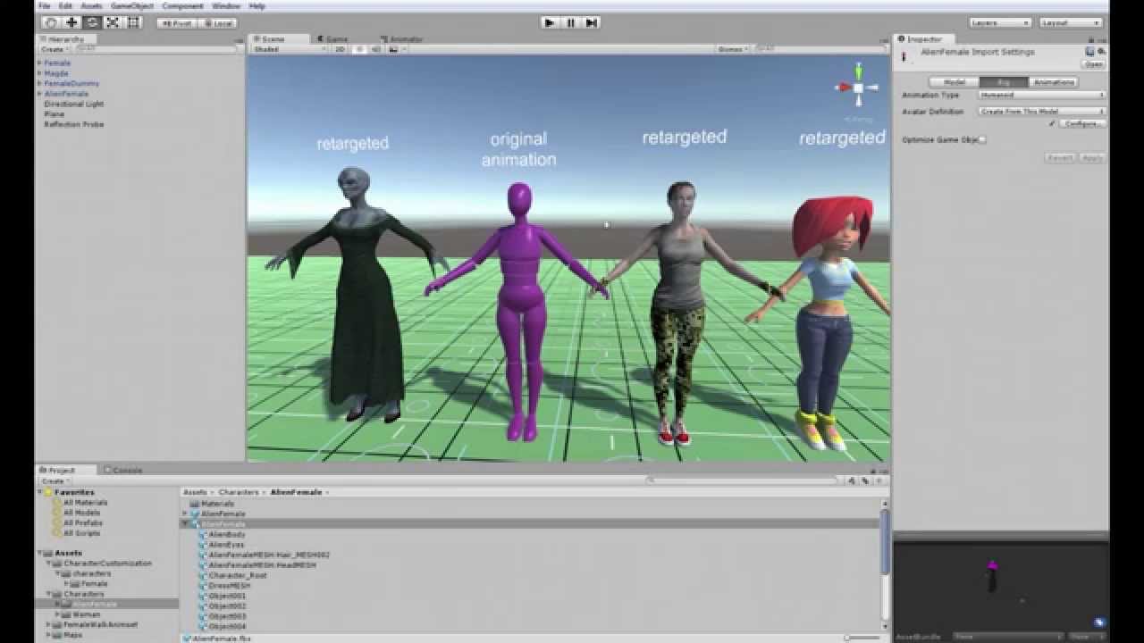Image resolution: width=1144 pixels, height=643 pixels.
Task: Start Play mode with the Play button
Action: [550, 22]
